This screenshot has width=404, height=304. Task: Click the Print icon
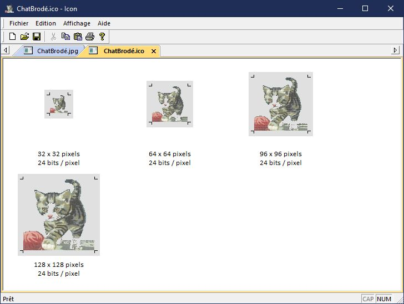[x=90, y=37]
